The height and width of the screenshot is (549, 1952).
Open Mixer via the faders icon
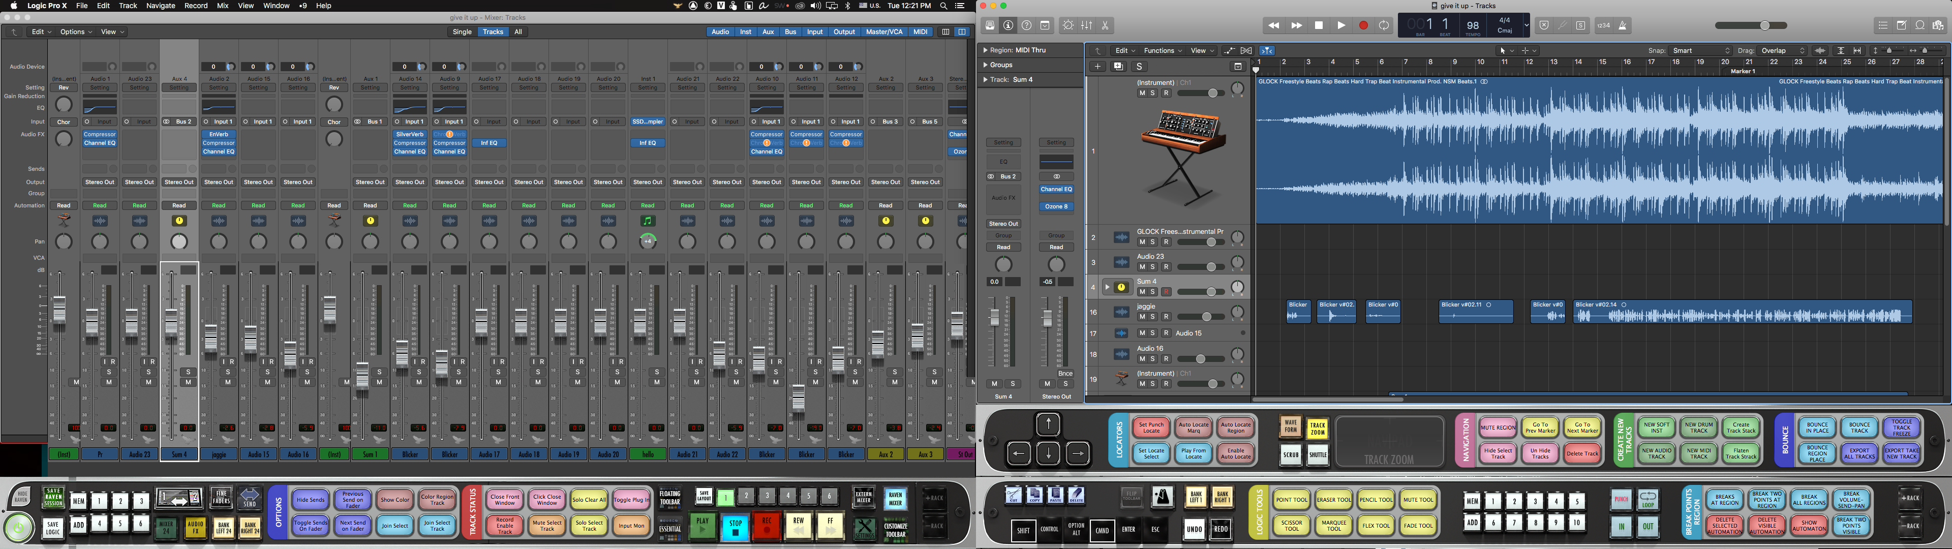(x=1087, y=26)
